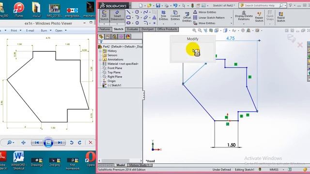Screen dimensions: 310x174
Task: Switch to the Features tab
Action: tap(105, 29)
